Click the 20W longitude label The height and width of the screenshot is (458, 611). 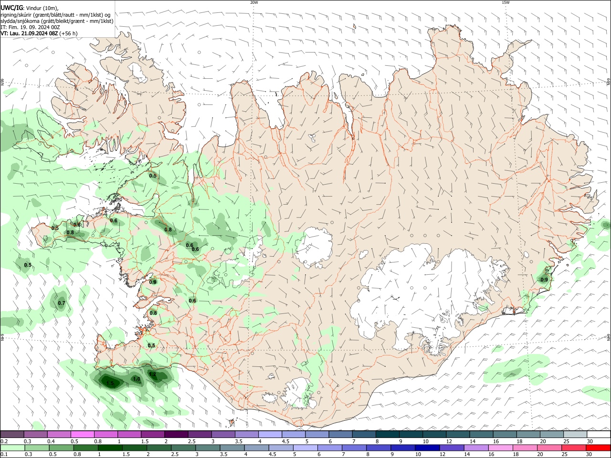(x=254, y=2)
